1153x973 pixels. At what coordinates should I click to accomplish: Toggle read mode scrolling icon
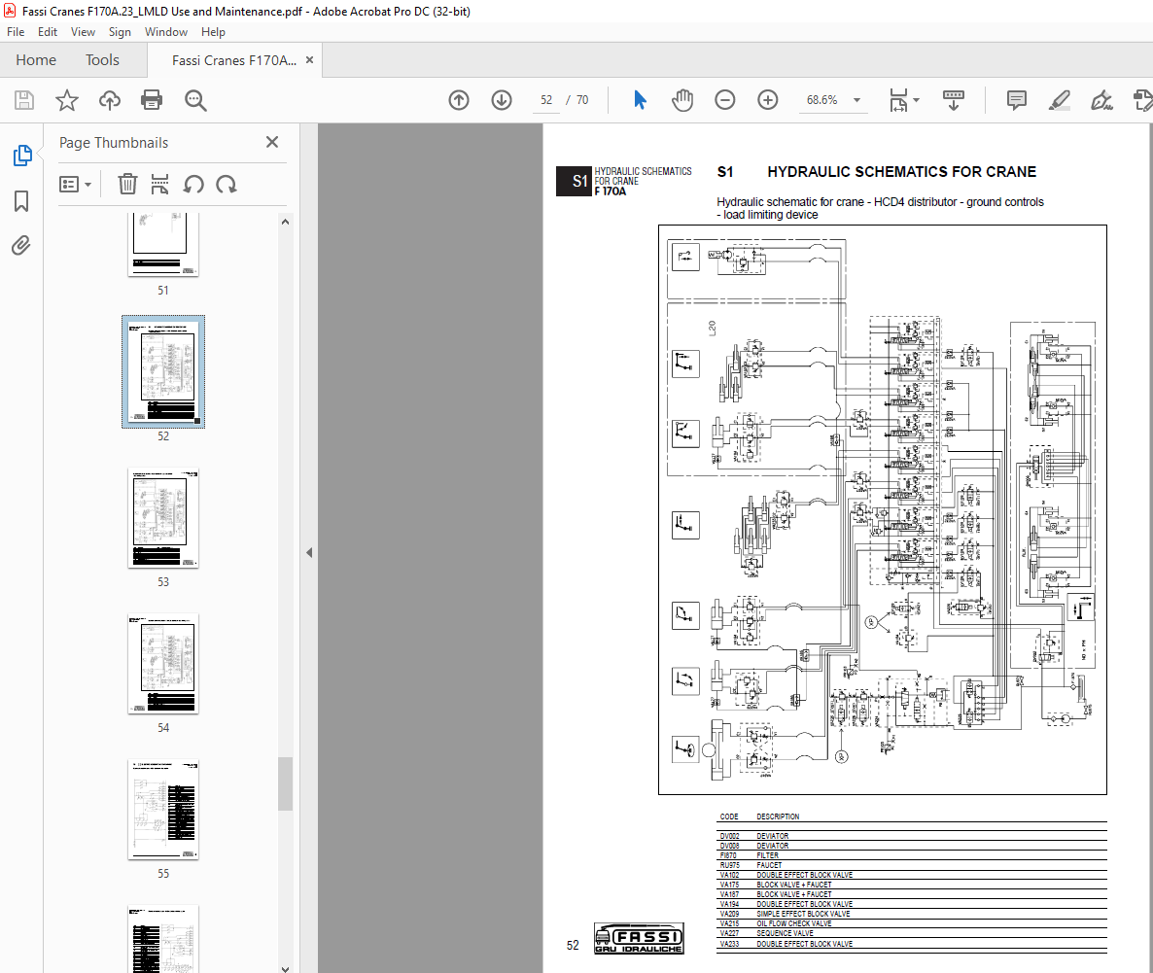click(x=954, y=100)
